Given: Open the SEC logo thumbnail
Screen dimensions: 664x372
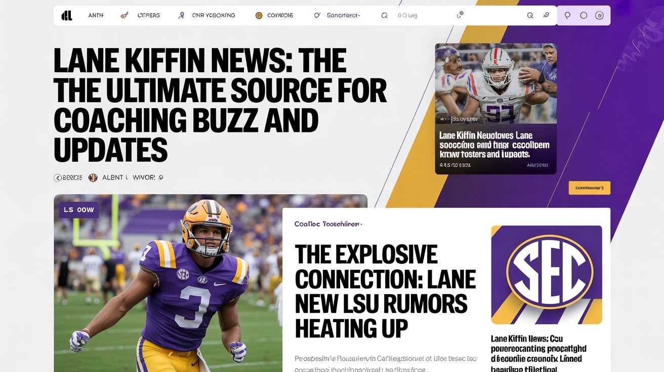Looking at the screenshot, I should click(547, 274).
